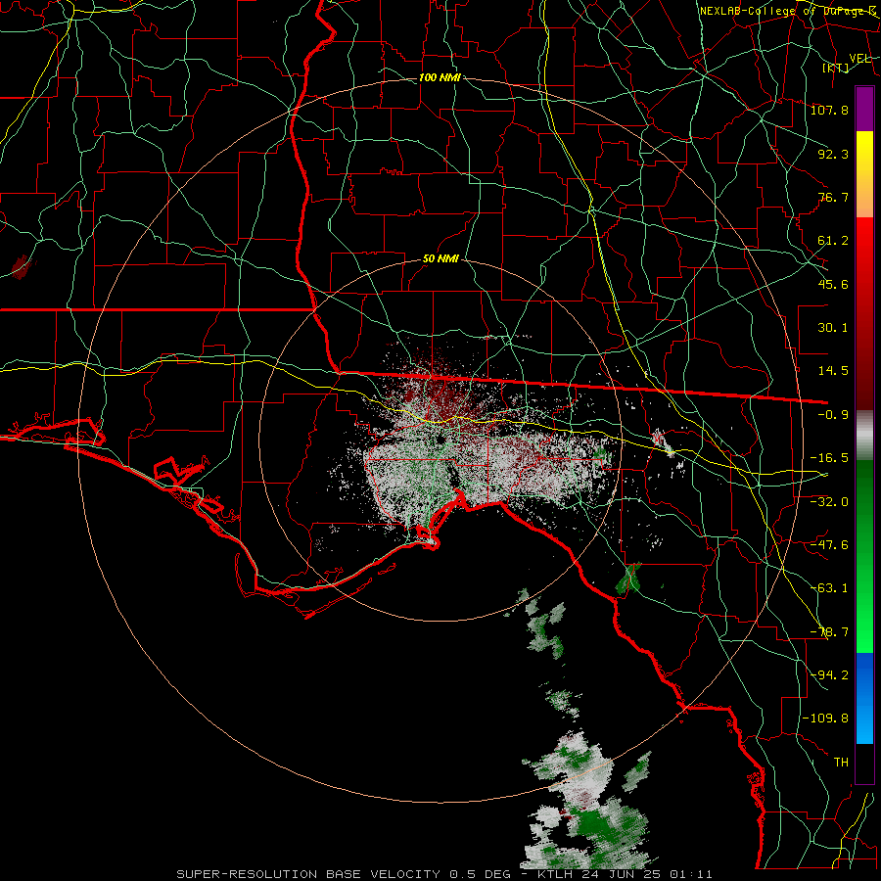Click the "50 NMI" range ring label
The image size is (881, 881).
click(440, 259)
